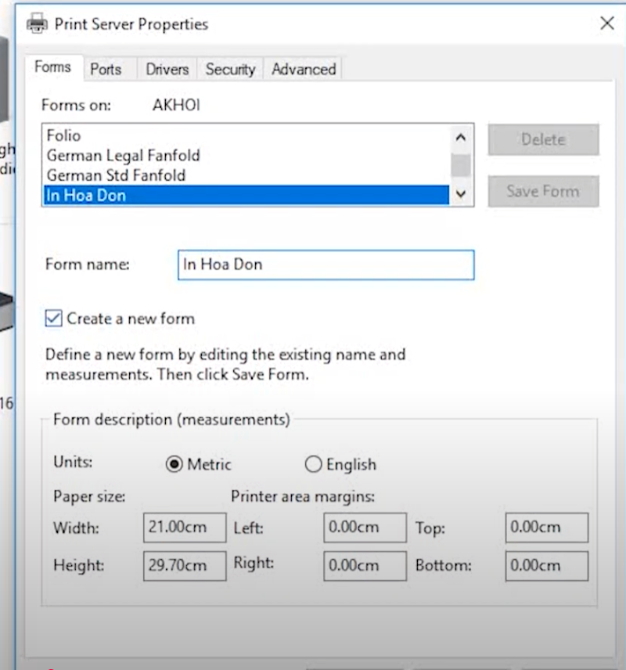Open the Drivers tab
626x670 pixels.
(x=167, y=69)
